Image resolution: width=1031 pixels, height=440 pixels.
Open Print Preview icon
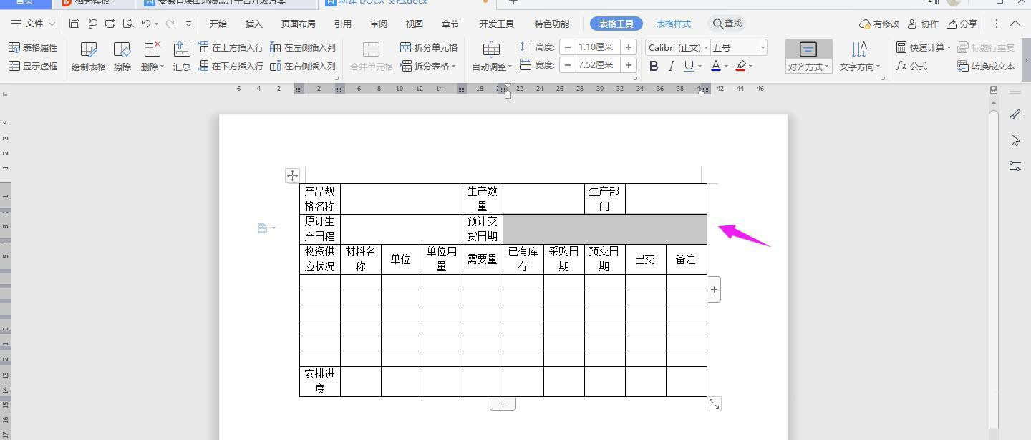[x=128, y=24]
